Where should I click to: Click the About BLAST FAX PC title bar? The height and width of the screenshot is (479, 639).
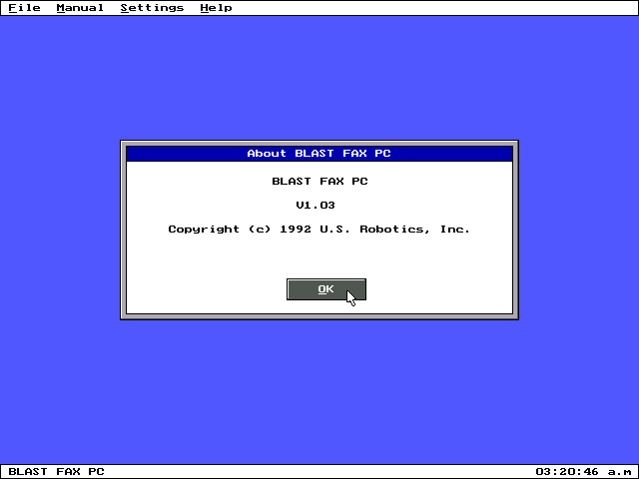319,154
